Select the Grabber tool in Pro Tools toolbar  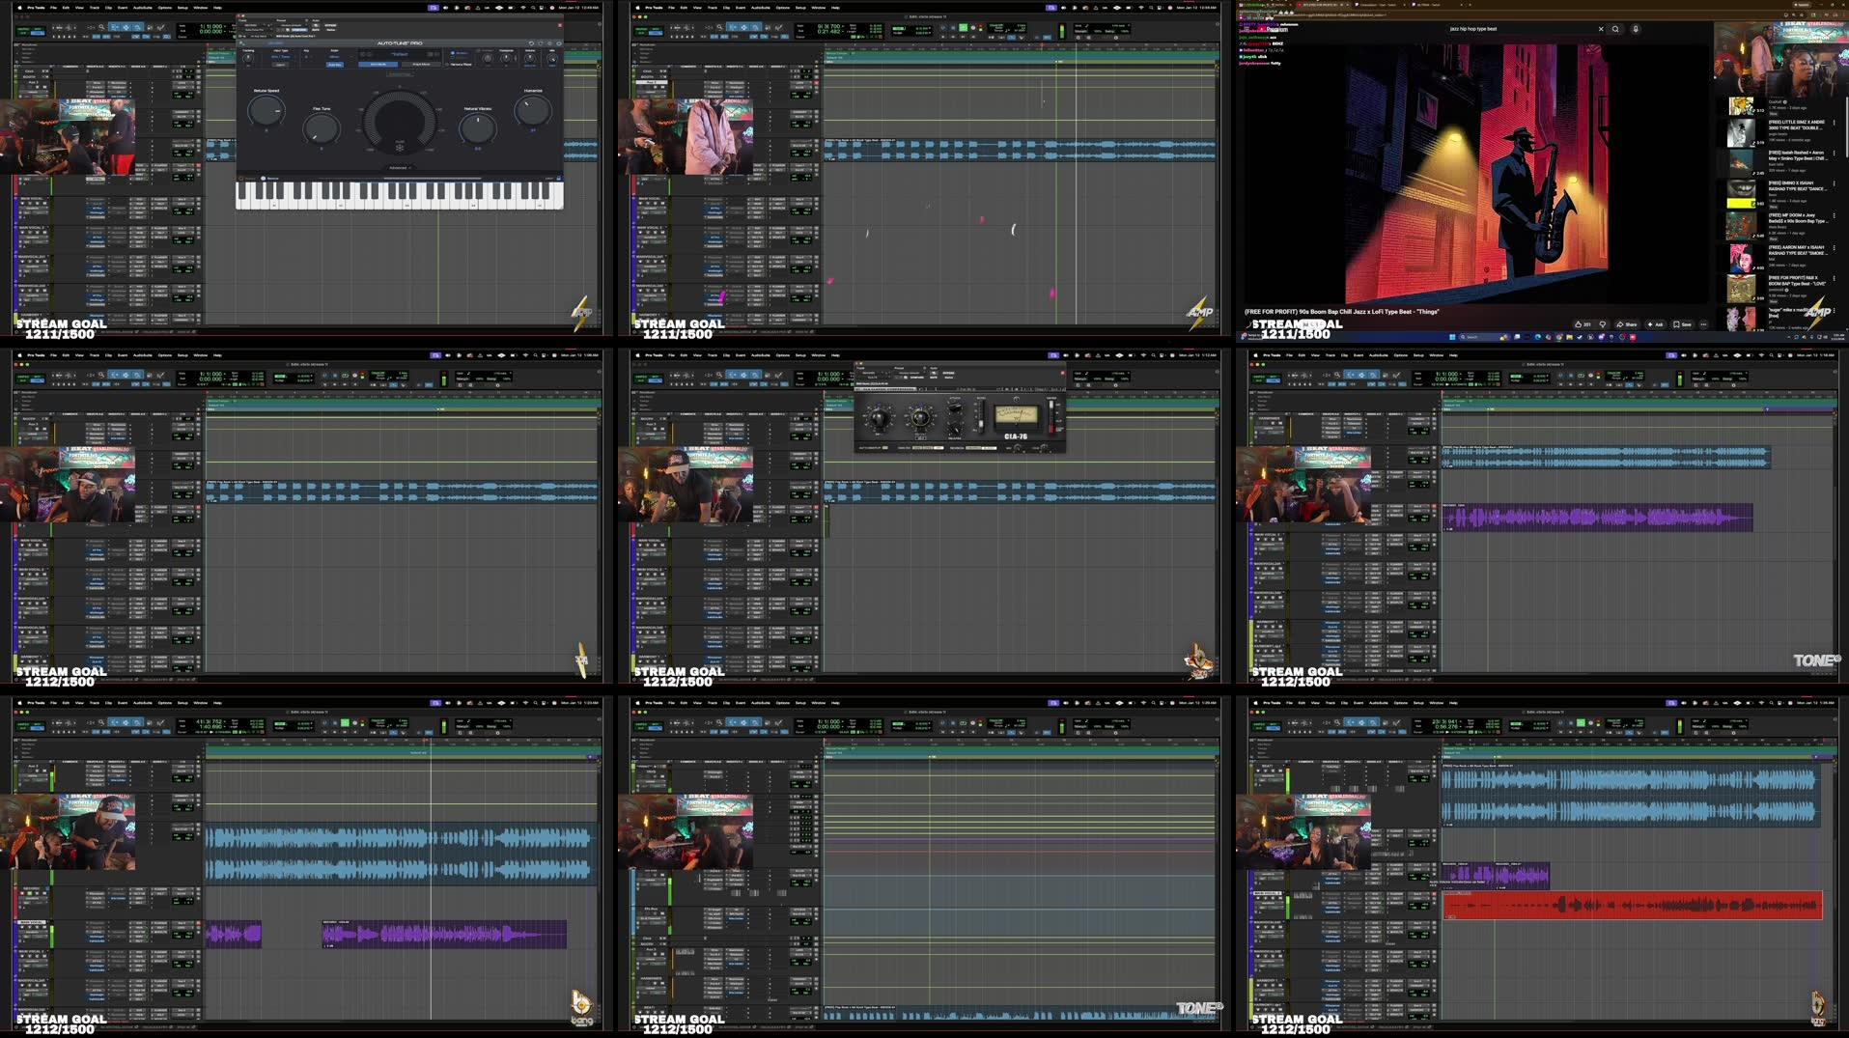click(x=137, y=27)
